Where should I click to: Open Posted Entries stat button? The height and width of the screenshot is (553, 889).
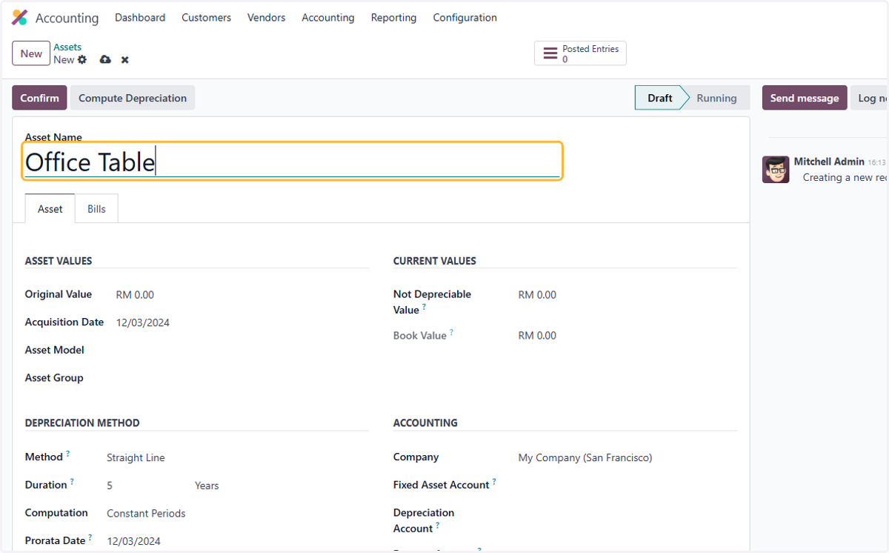pyautogui.click(x=580, y=53)
